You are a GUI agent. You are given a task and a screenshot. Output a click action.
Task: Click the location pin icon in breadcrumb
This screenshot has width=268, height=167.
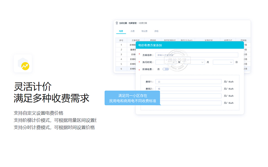click(117, 23)
